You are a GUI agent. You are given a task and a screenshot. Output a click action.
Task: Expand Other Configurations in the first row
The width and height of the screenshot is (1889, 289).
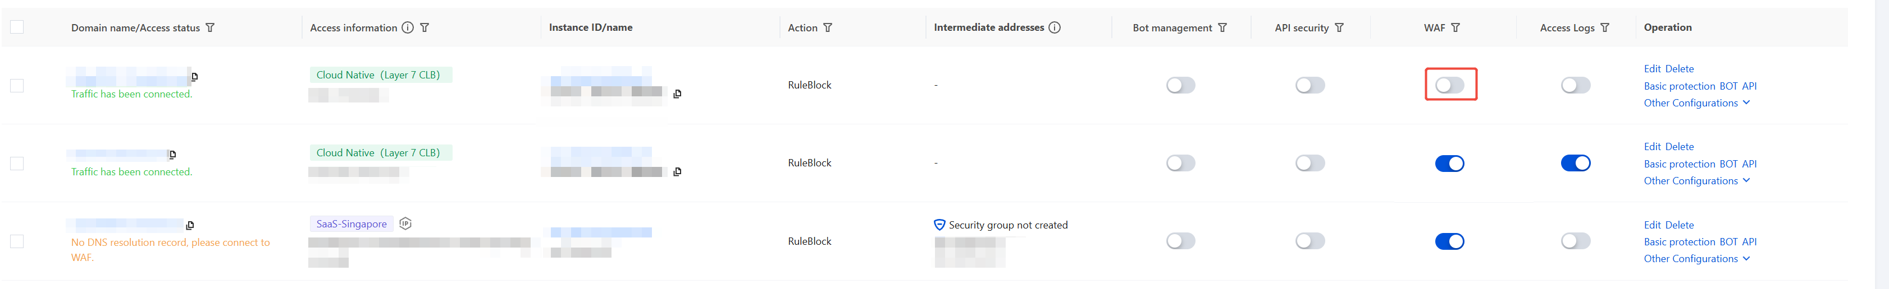point(1696,103)
